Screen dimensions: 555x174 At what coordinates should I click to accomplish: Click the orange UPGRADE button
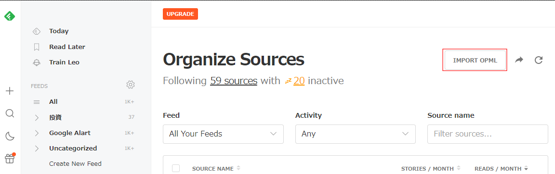(x=180, y=14)
